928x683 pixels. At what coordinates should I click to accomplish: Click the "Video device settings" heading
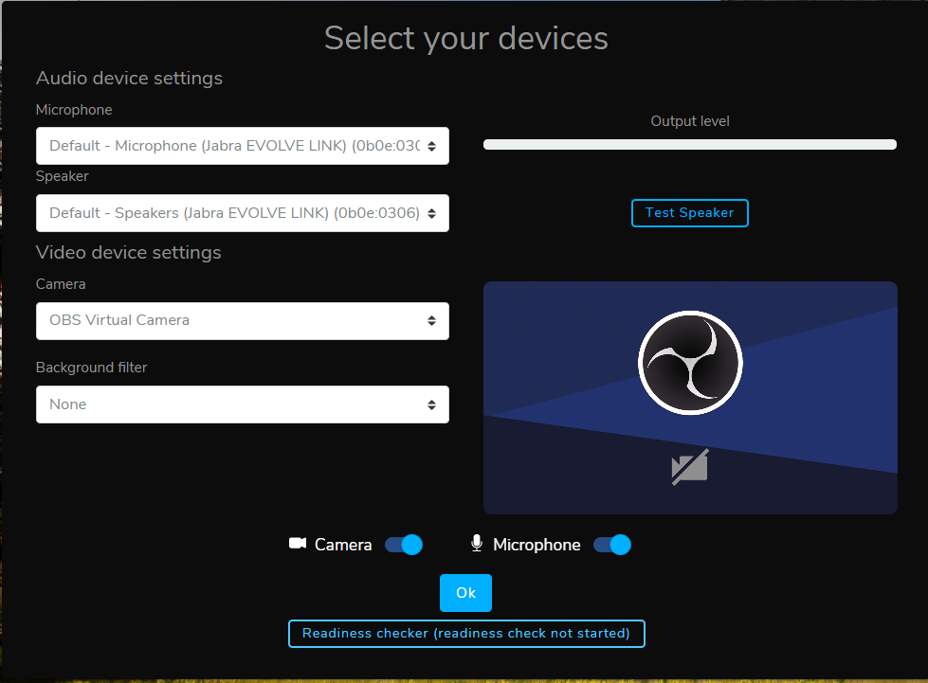(128, 252)
